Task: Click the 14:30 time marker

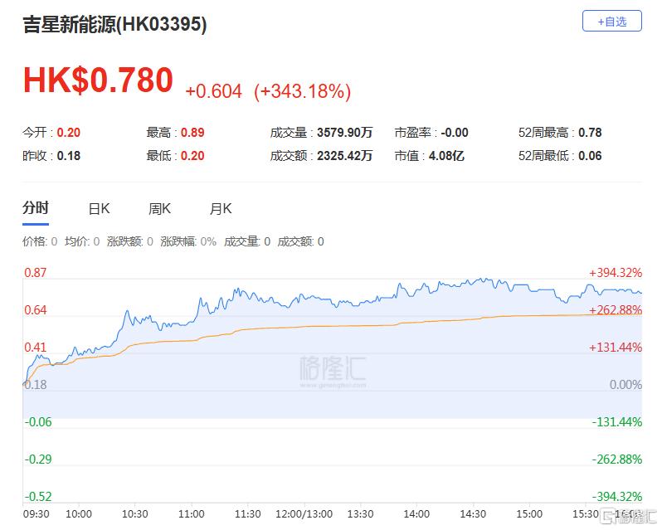Action: tap(473, 513)
